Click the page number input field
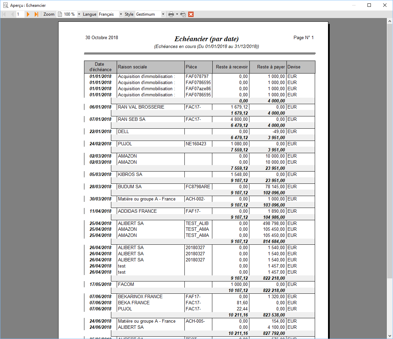Viewport: 393px width, 339px height. 20,14
